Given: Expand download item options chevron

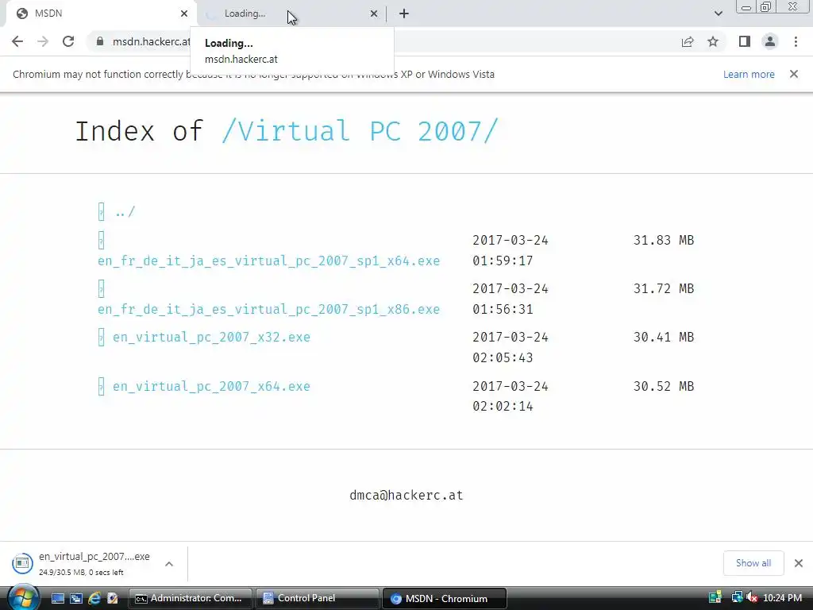Looking at the screenshot, I should 169,564.
